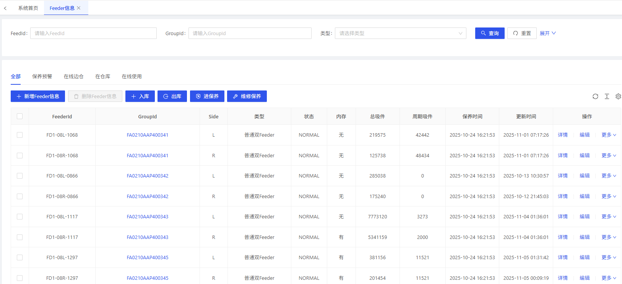Click the 入库 button with plus icon
This screenshot has height=284, width=622.
coord(140,97)
